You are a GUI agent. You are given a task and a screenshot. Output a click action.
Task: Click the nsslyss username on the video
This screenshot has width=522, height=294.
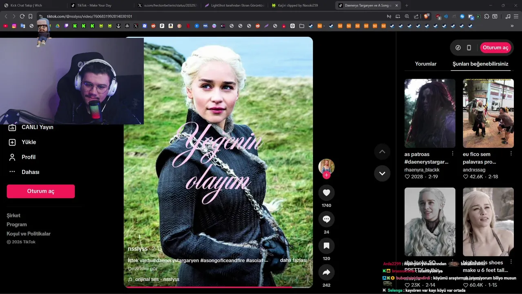(x=138, y=249)
